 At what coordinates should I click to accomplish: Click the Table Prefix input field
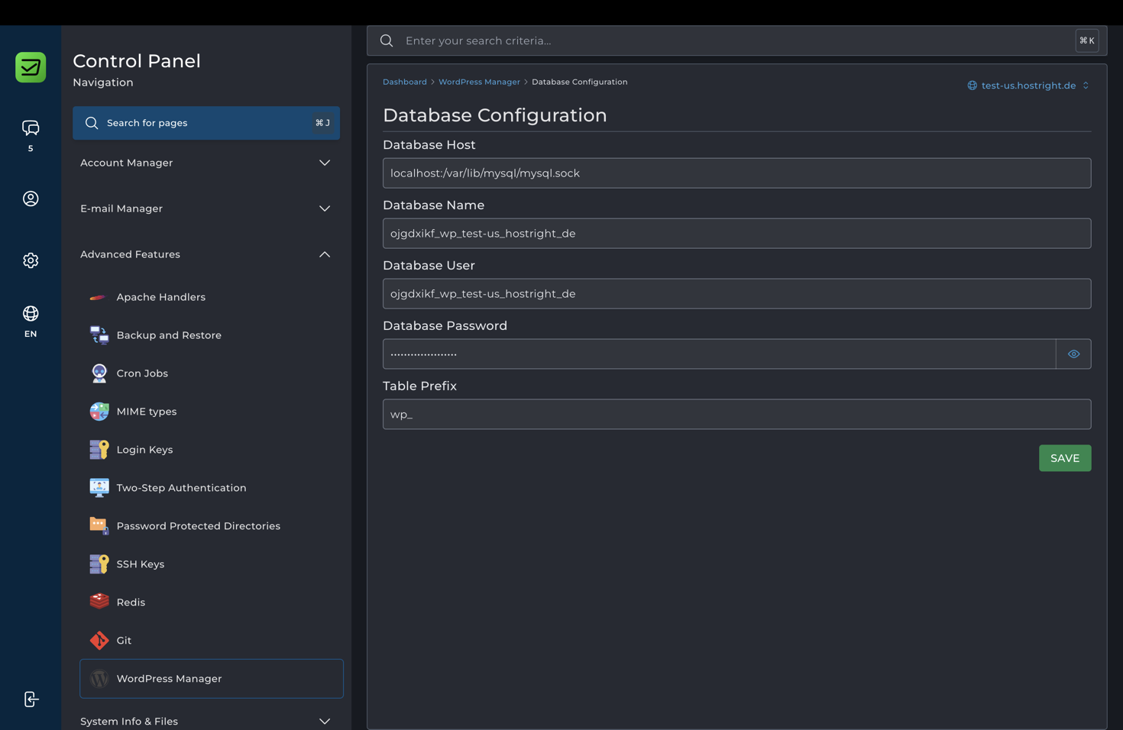736,415
